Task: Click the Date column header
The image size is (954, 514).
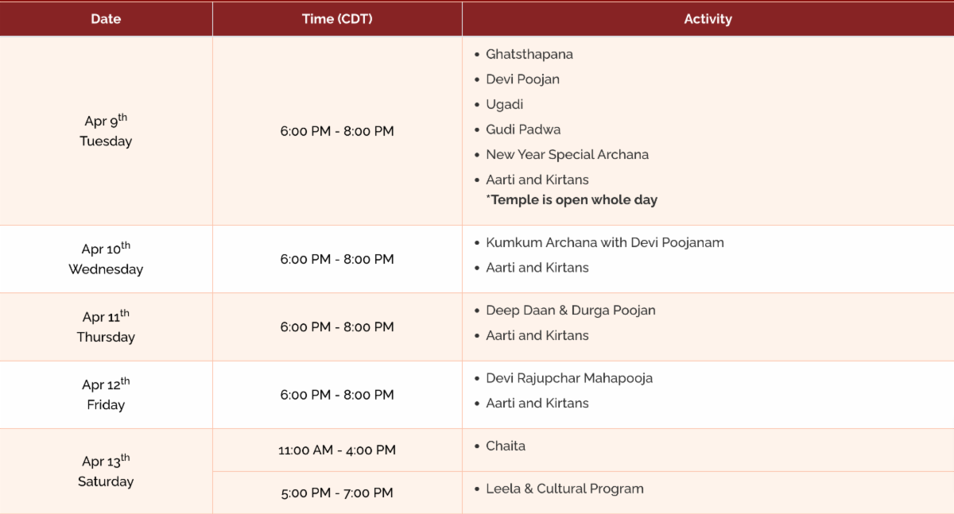Action: (x=106, y=19)
